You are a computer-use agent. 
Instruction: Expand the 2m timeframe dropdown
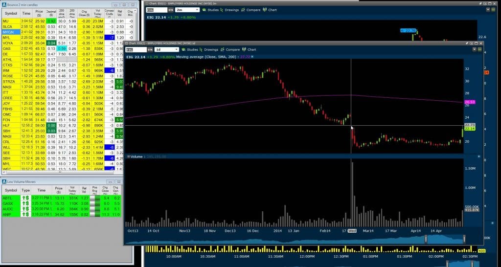click(x=196, y=9)
